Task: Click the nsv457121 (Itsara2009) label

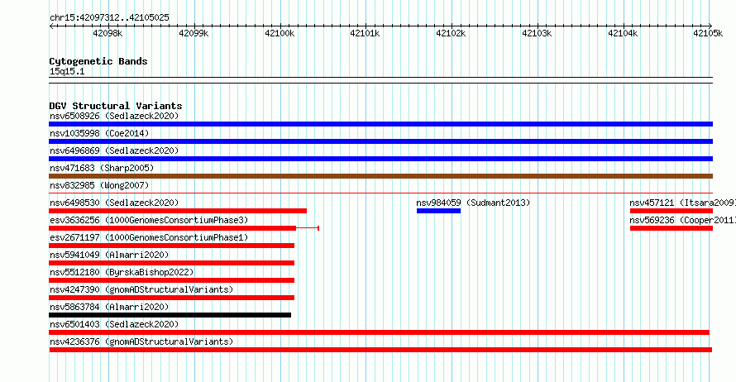Action: tap(682, 203)
